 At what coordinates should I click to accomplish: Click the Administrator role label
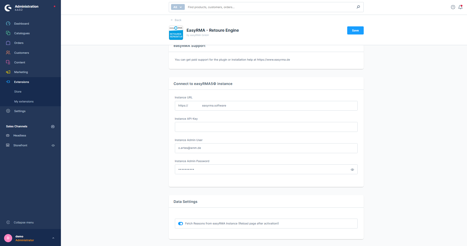pos(25,240)
